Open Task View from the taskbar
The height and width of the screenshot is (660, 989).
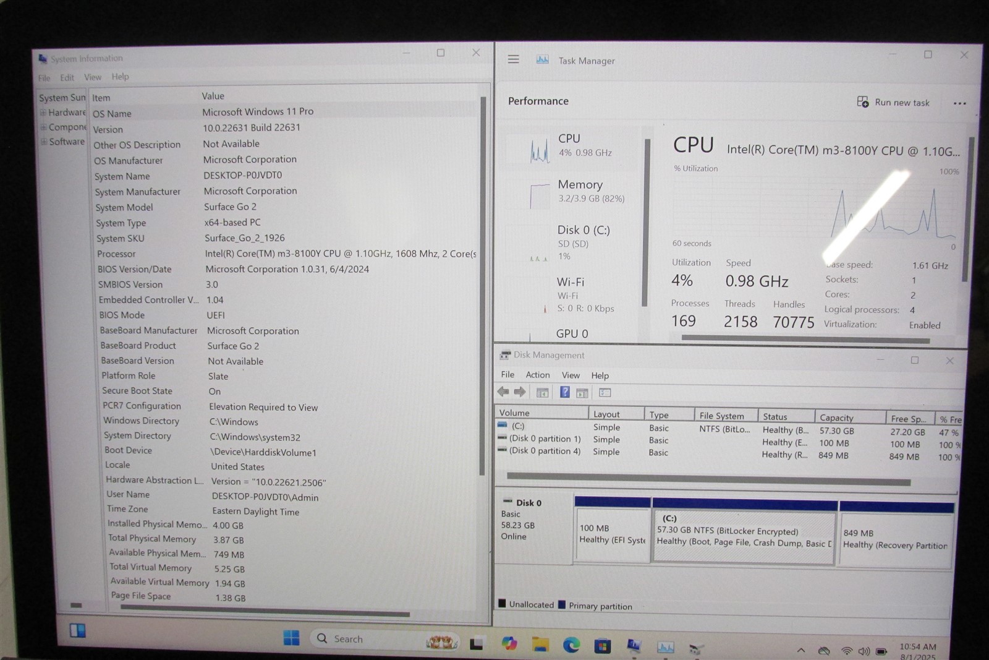click(476, 644)
